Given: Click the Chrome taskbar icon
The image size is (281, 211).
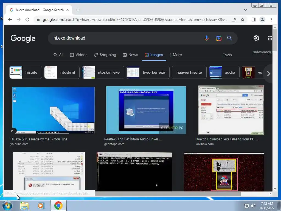Looking at the screenshot, I should (58, 206).
